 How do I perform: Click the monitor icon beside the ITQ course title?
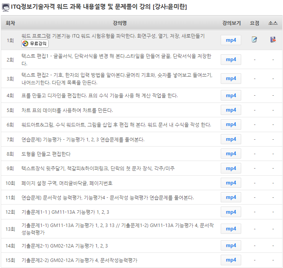[6, 8]
